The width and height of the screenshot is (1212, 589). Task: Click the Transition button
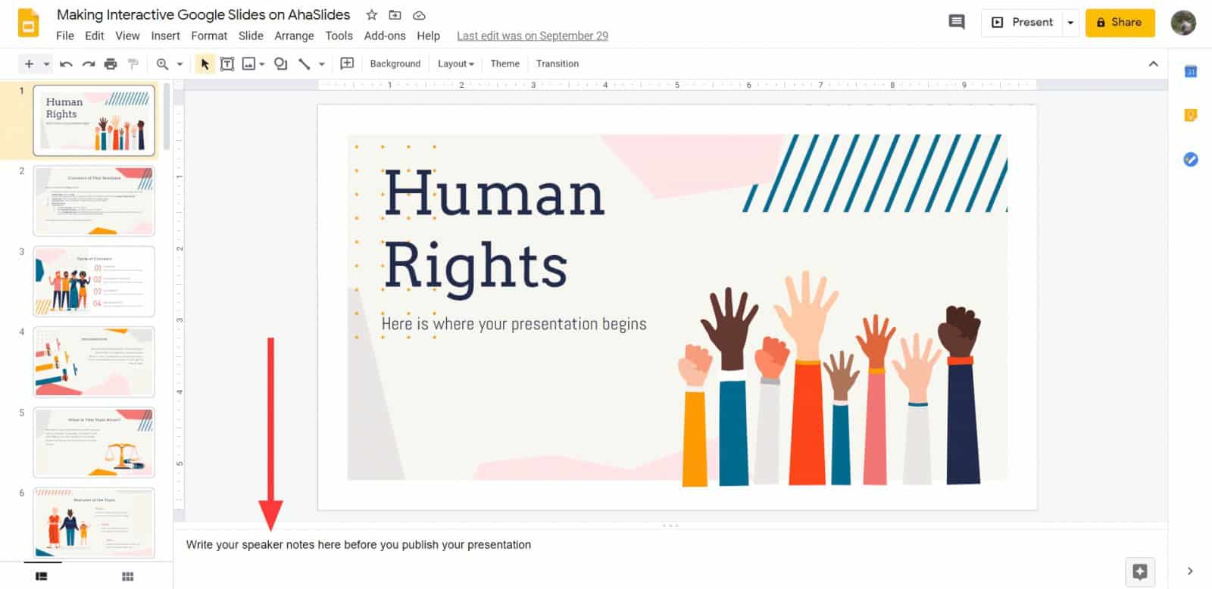click(558, 64)
